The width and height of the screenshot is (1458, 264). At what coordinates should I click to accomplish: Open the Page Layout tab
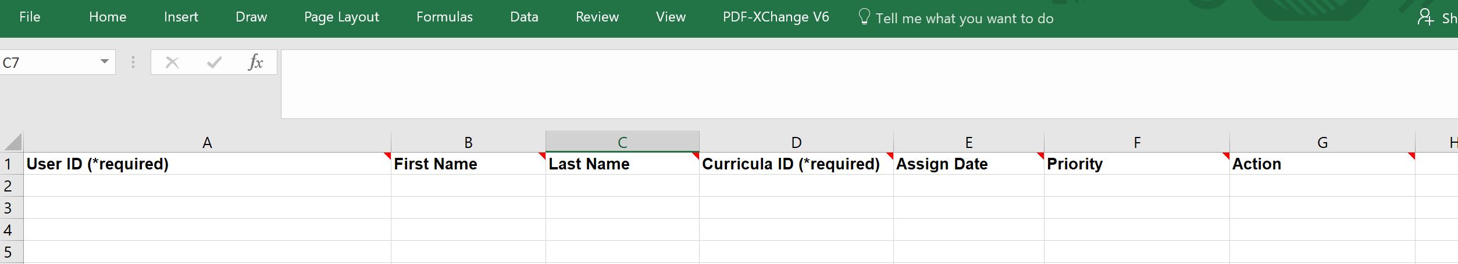coord(341,17)
